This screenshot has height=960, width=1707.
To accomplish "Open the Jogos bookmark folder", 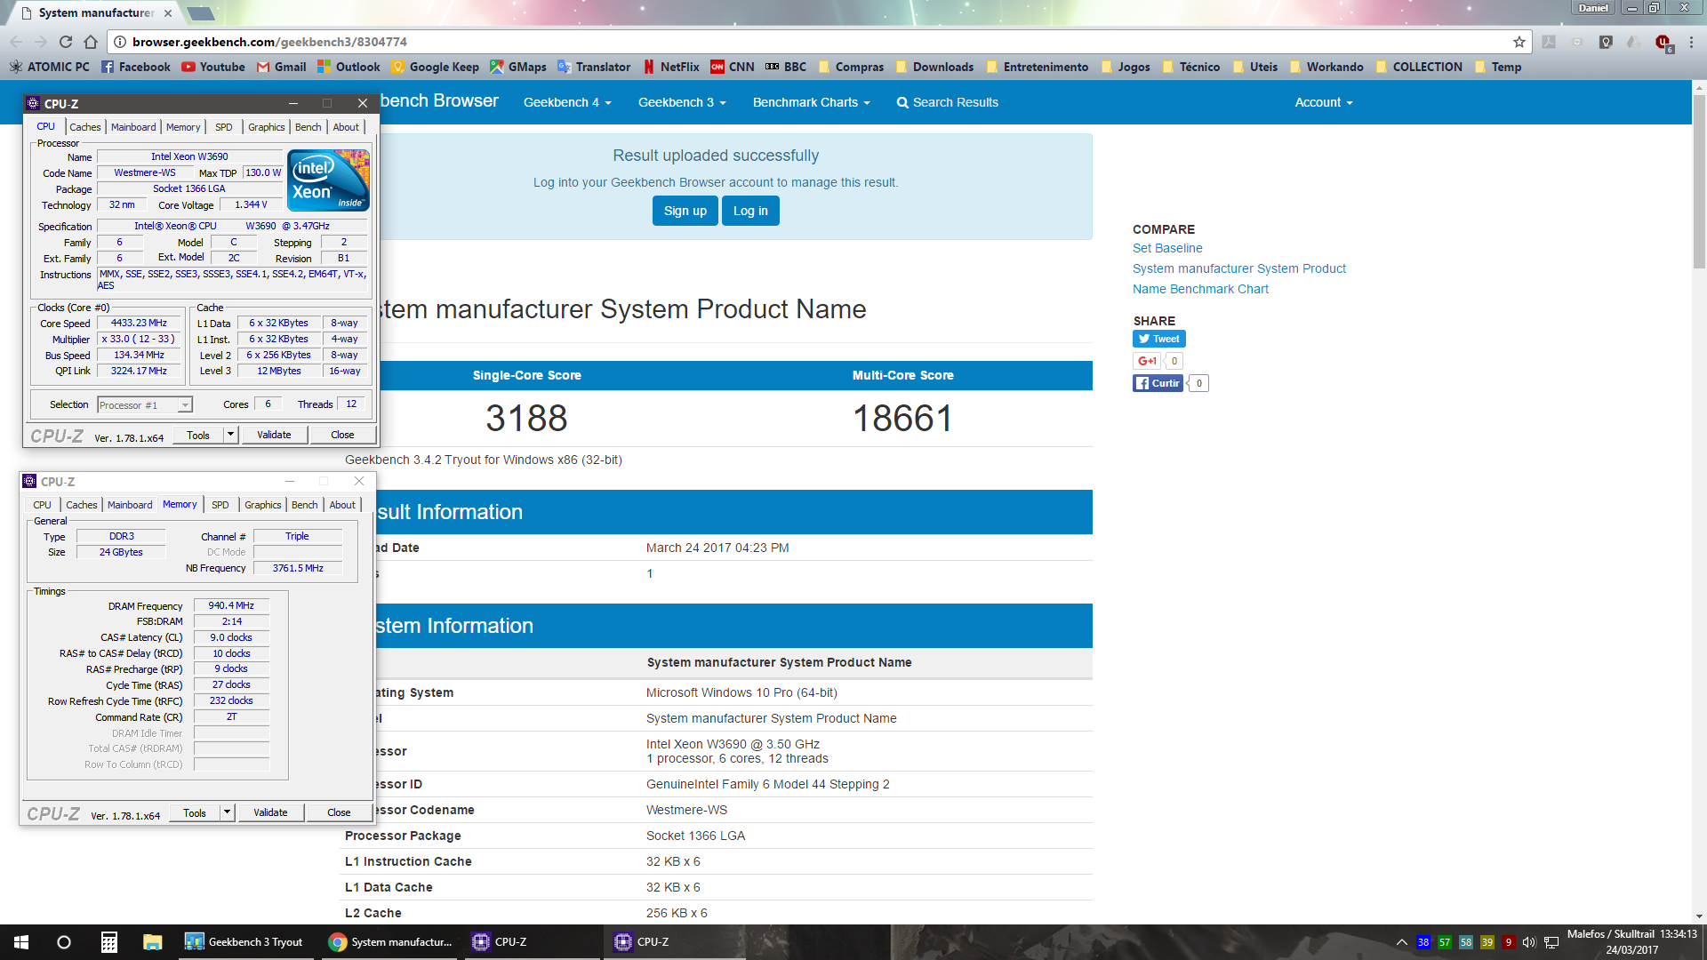I will [x=1125, y=67].
